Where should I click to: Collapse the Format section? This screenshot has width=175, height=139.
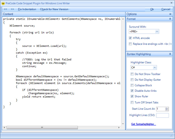[170, 19]
